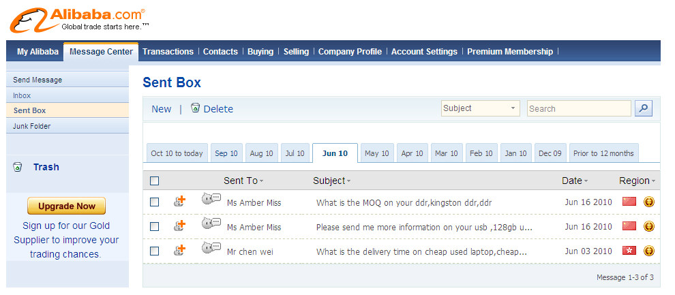
Task: Open Account Settings menu
Action: pyautogui.click(x=424, y=52)
